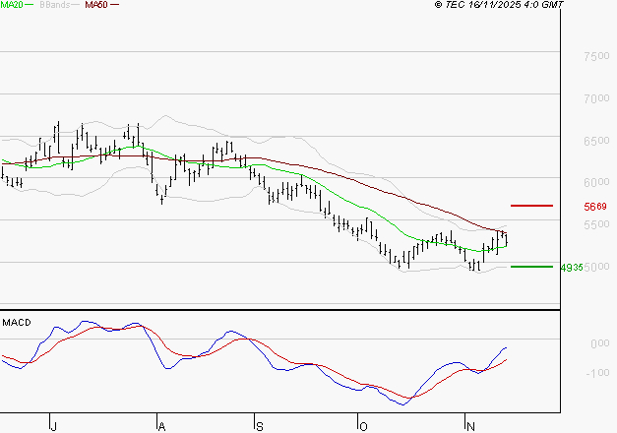Click the 5669 resistance price label
Screen dimensions: 617x433
click(x=594, y=207)
